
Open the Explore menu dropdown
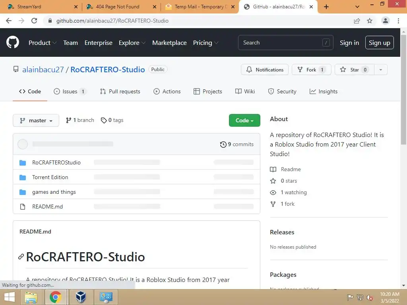tap(132, 43)
